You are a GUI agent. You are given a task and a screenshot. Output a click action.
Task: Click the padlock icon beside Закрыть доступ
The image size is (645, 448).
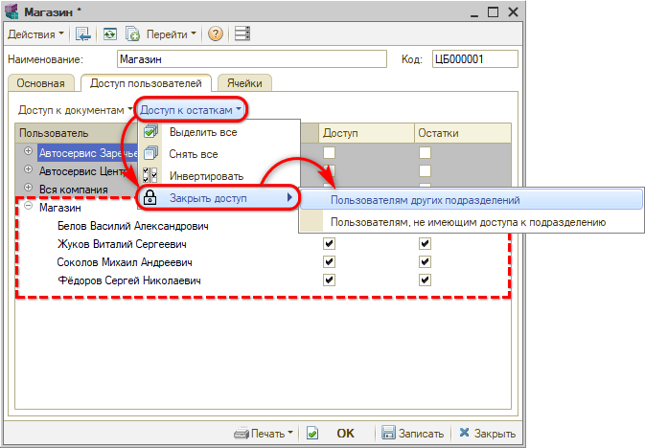(150, 198)
